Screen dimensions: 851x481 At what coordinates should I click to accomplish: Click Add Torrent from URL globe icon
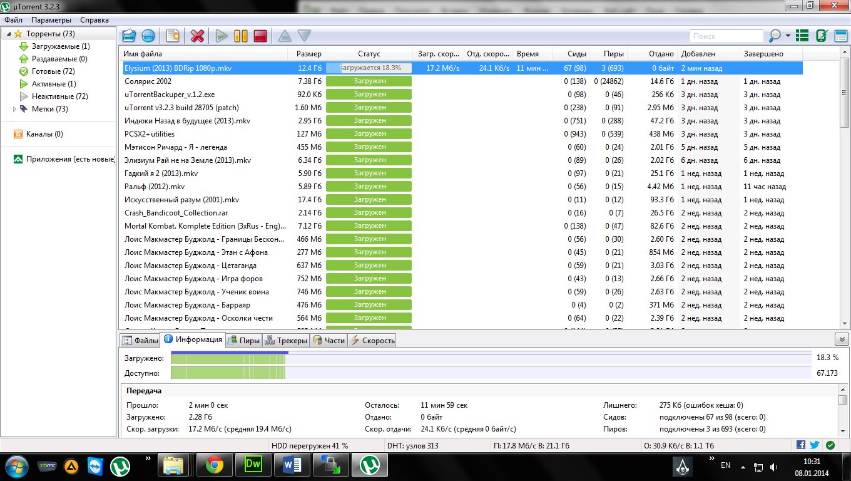(x=148, y=36)
